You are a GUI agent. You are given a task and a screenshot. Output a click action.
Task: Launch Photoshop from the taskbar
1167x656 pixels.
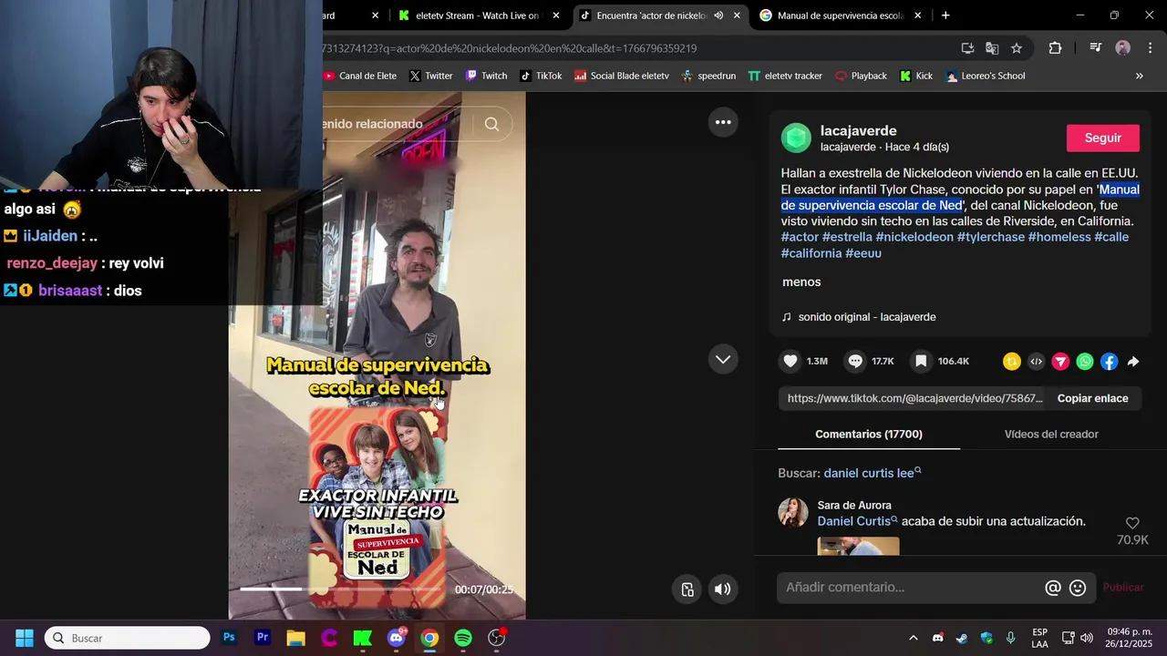[x=229, y=638]
